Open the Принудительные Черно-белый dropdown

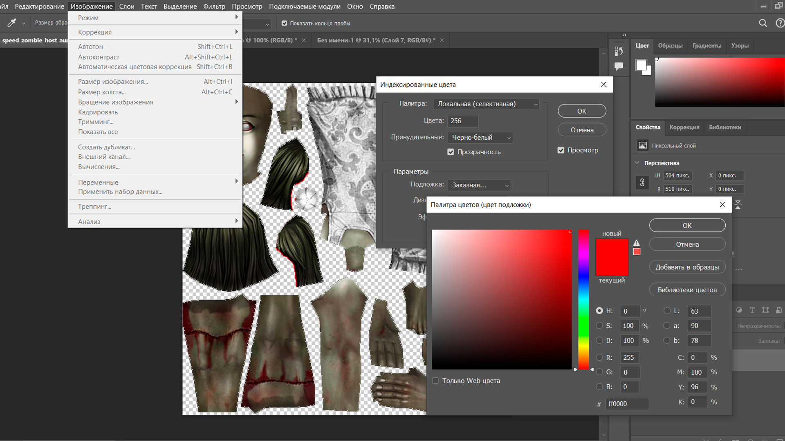pyautogui.click(x=480, y=138)
